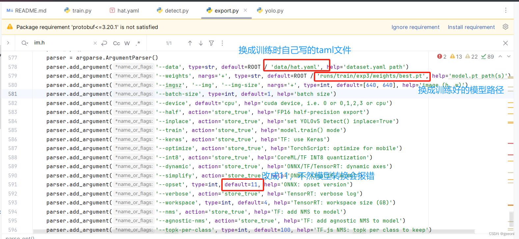Open more search options menu
This screenshot has height=239, width=519.
coord(222,43)
